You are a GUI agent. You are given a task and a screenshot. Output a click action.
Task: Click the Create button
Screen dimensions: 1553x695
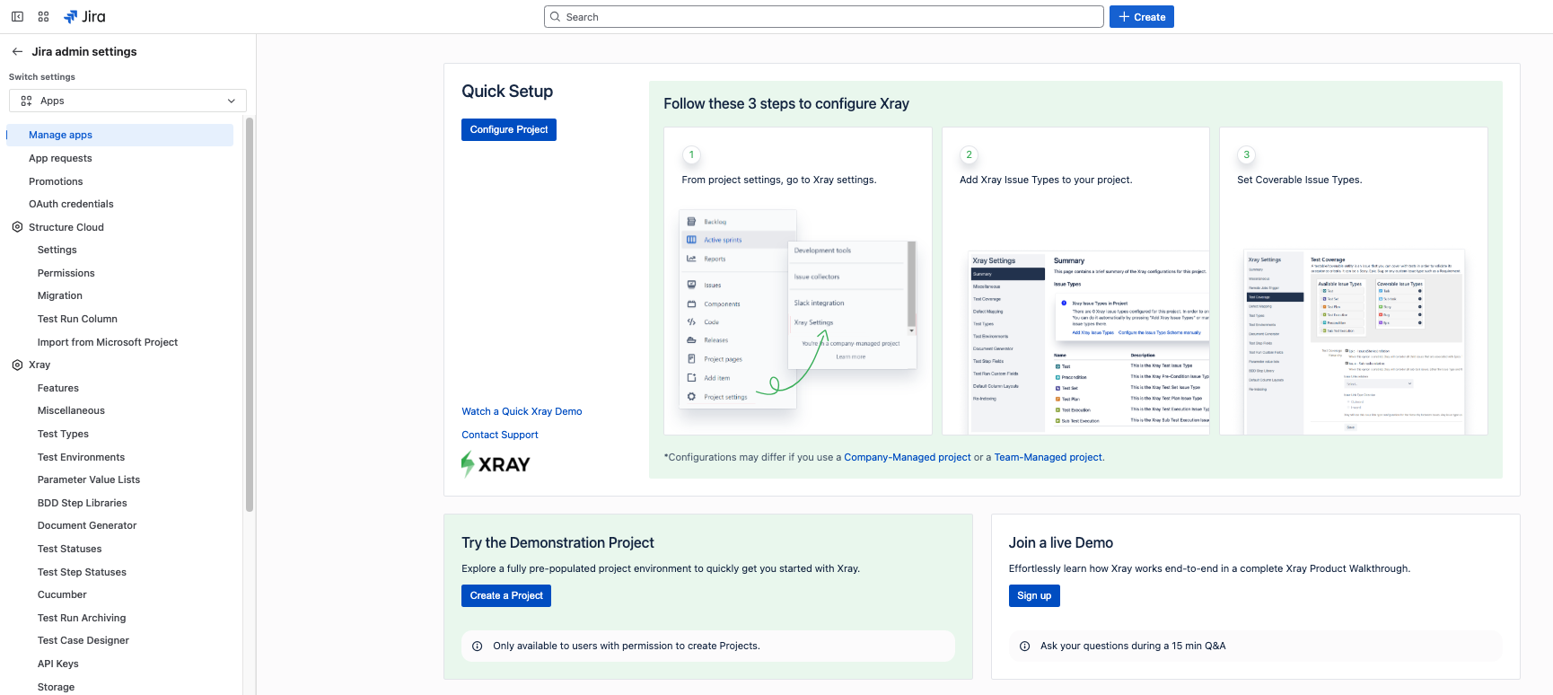pos(1141,17)
